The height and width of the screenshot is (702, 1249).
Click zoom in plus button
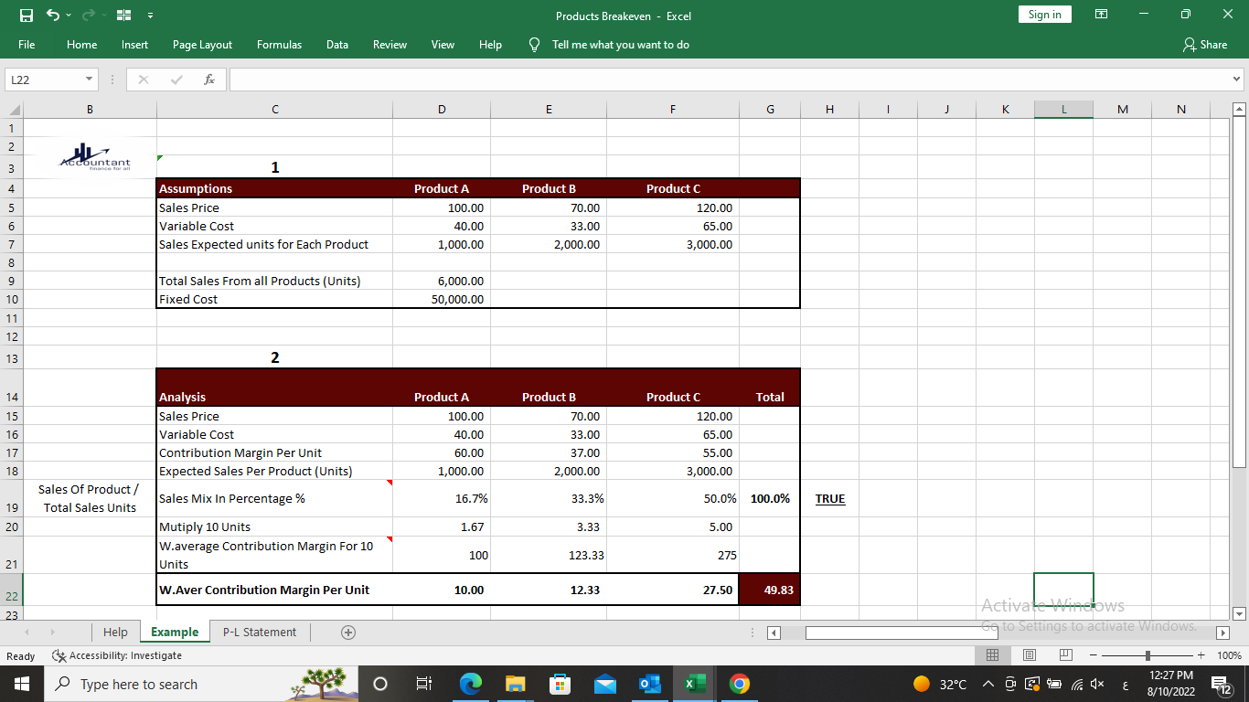(x=1201, y=655)
